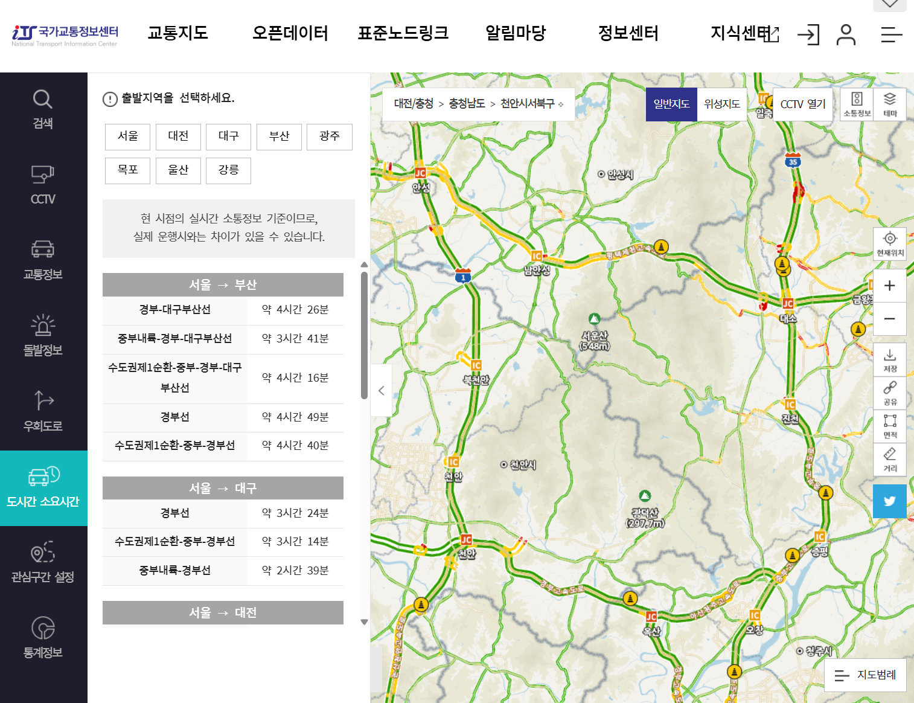Enable 일반지도 standard map mode
914x703 pixels.
671,104
